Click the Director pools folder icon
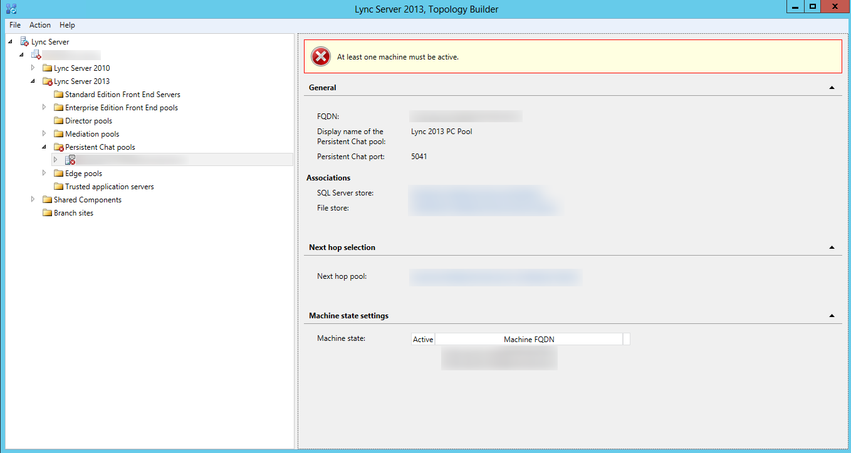Screen dimensions: 851x453 coord(58,121)
